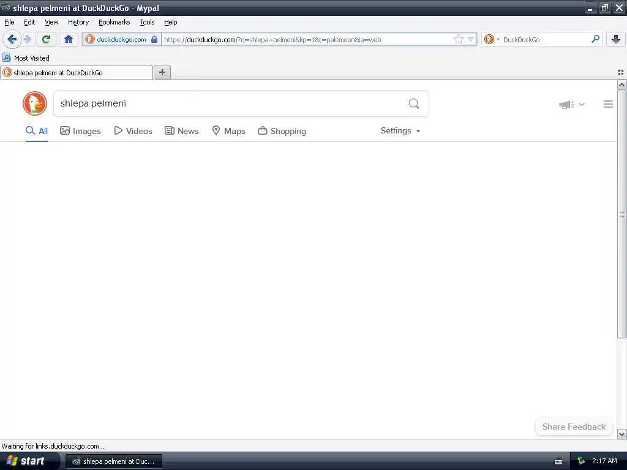This screenshot has width=627, height=470.
Task: Click the duckduckgo.com site identity badge
Action: pos(122,39)
